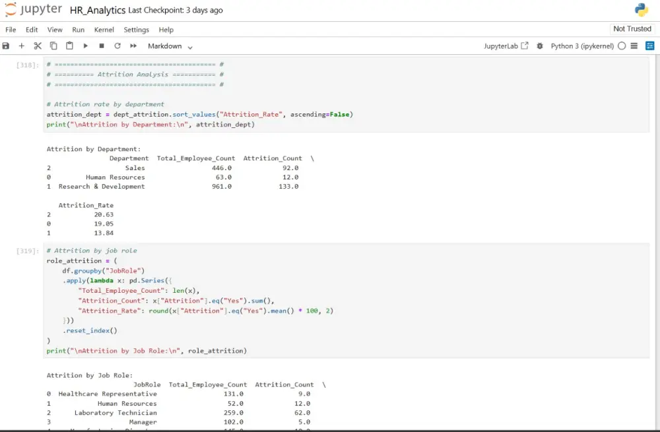Restart the kernel using the refresh icon
660x432 pixels.
[116, 46]
